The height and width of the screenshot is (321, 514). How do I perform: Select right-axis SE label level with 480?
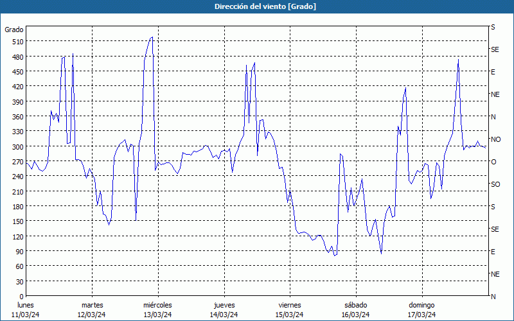(495, 49)
